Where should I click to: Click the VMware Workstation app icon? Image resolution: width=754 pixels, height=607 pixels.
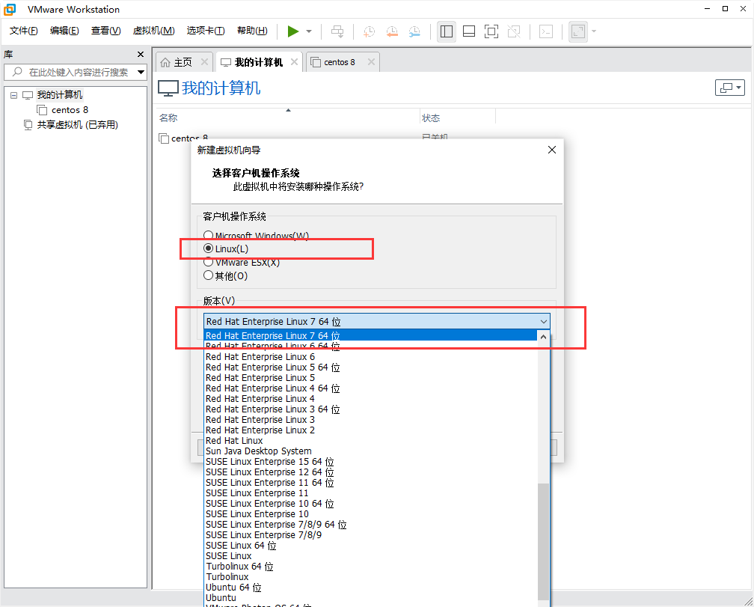(x=10, y=9)
